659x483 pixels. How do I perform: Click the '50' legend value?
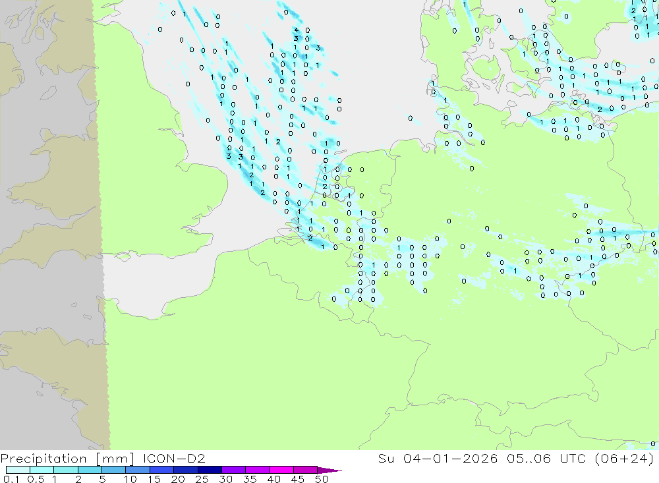click(x=322, y=479)
